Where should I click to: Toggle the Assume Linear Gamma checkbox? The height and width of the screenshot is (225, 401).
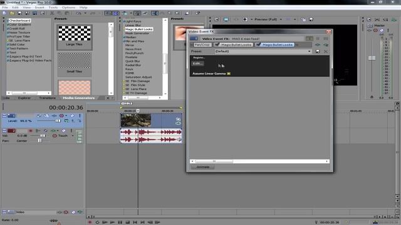(229, 74)
